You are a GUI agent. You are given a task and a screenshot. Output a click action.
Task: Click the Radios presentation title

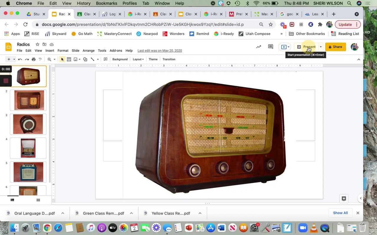coord(23,44)
